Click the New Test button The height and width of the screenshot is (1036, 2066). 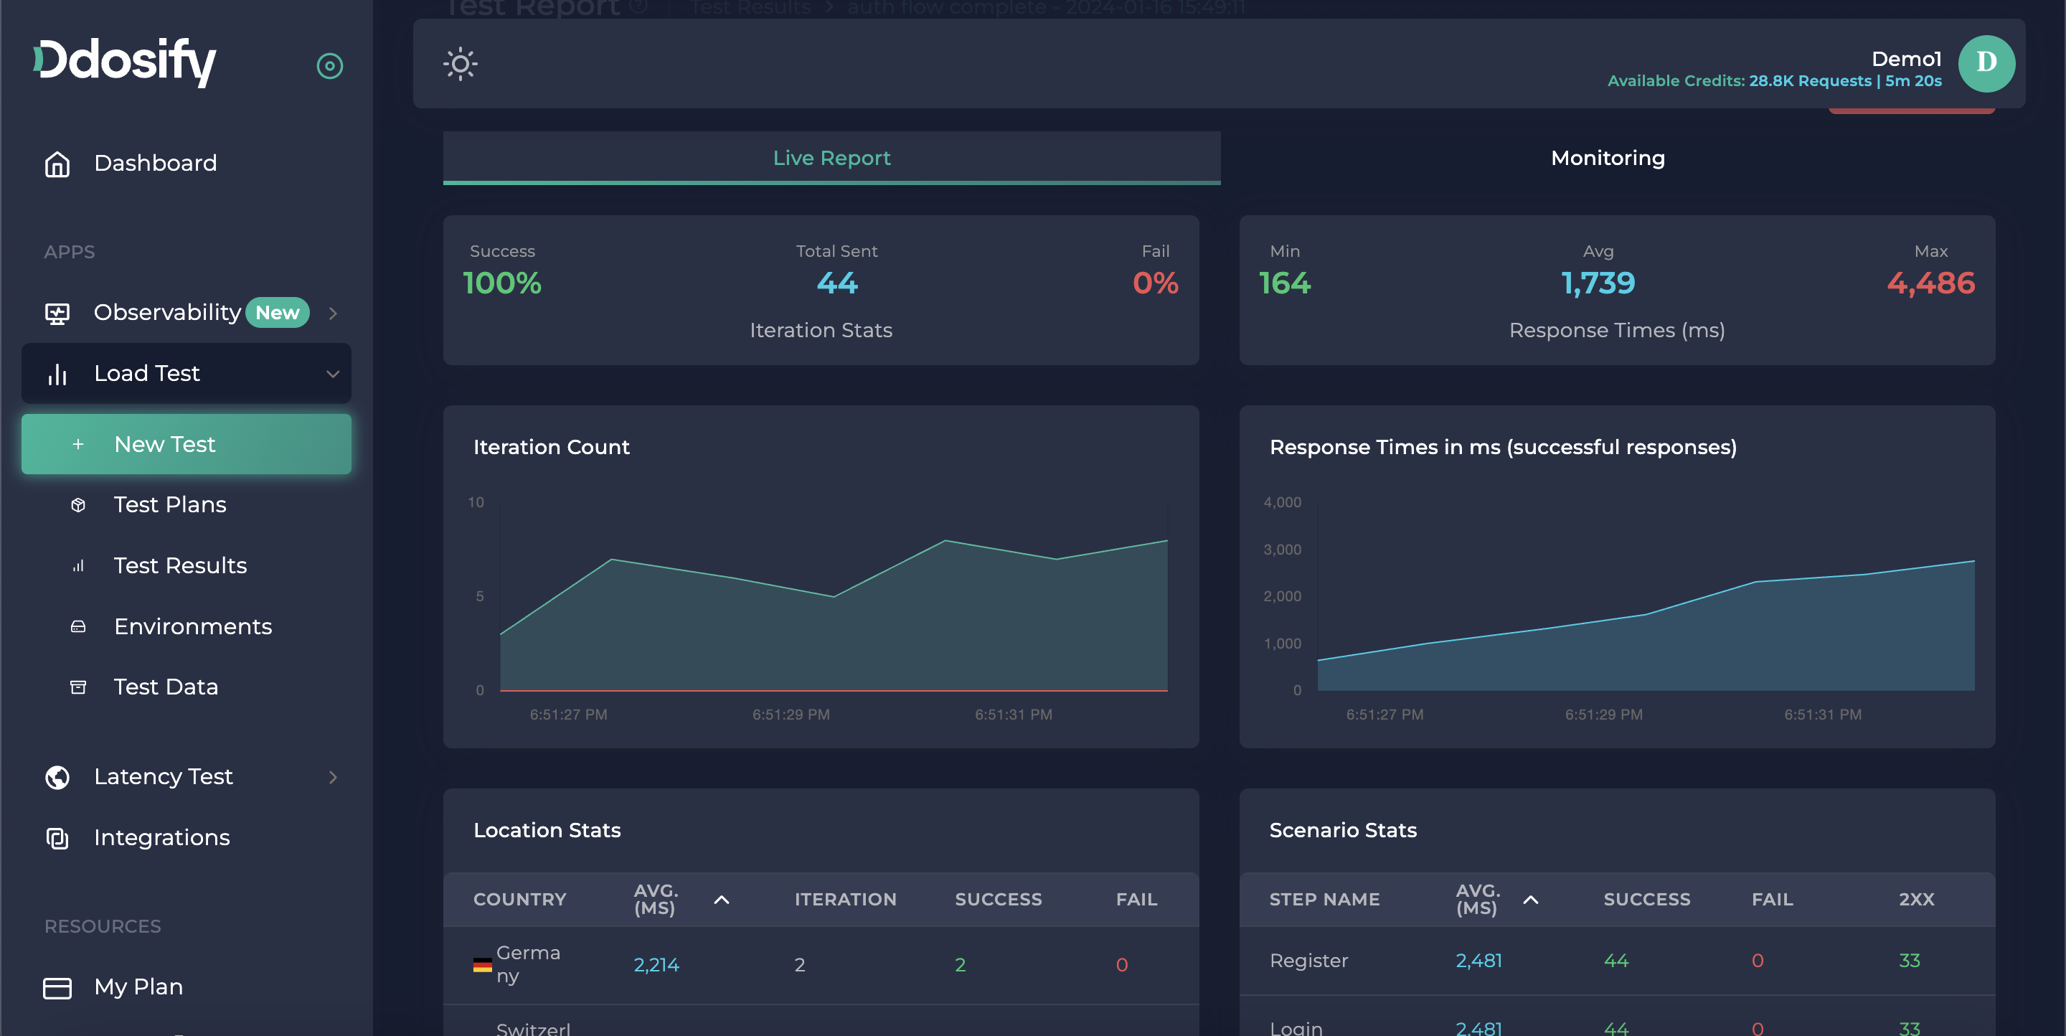[186, 444]
